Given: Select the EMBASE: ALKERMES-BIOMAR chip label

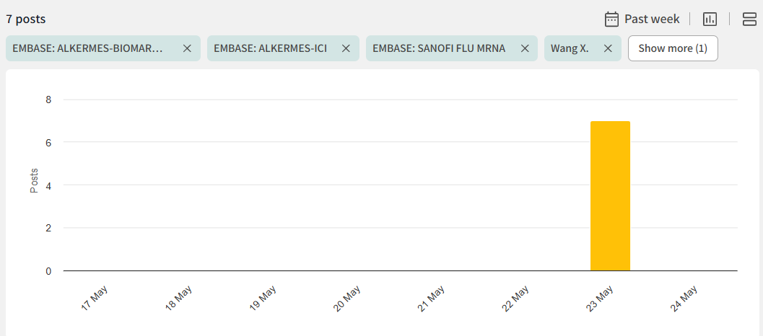Looking at the screenshot, I should click(88, 48).
